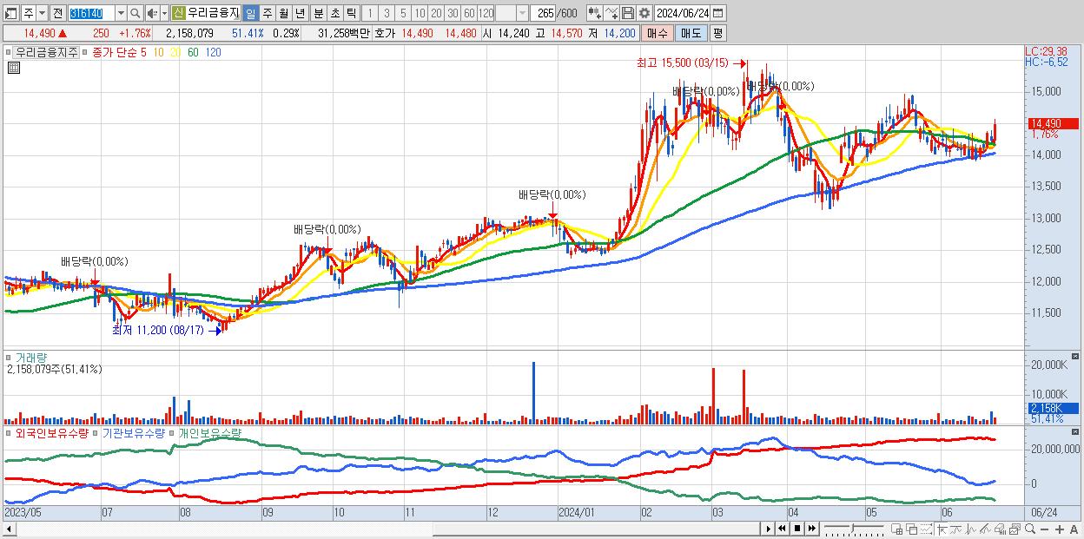Click the data table grid icon on chart

pos(14,68)
